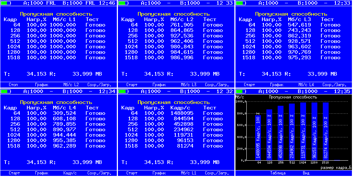353x177 pixels.
Task: Click the Вид softkey under the chart
Action: [x=306, y=173]
